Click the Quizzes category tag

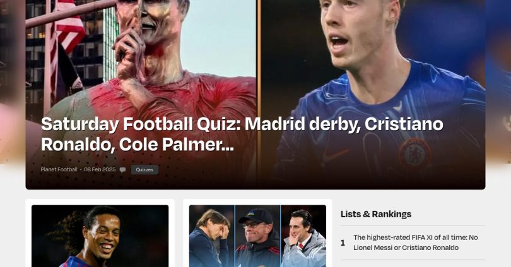(144, 170)
